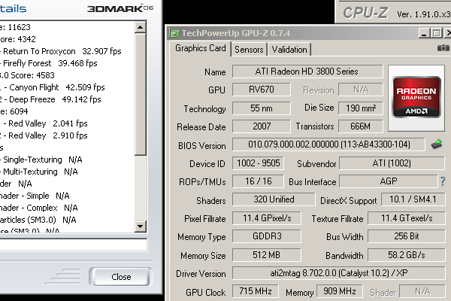Click the score 11623 line
Viewport: 451px width, 301px height.
click(x=15, y=27)
